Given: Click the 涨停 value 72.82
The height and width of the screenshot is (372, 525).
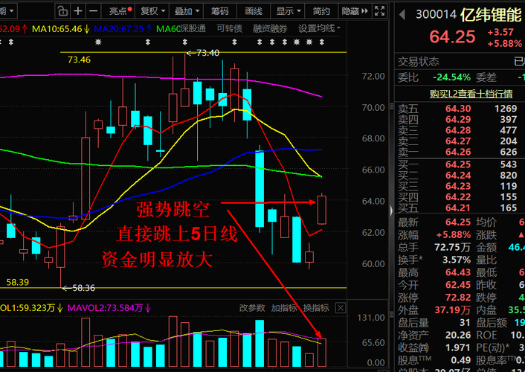Looking at the screenshot, I should [x=458, y=298].
